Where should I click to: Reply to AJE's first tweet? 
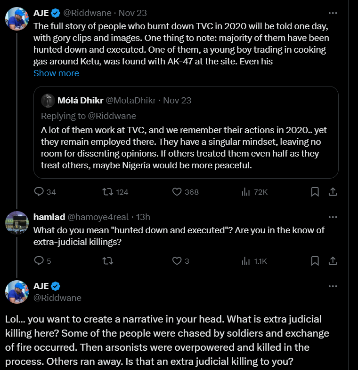pos(40,192)
